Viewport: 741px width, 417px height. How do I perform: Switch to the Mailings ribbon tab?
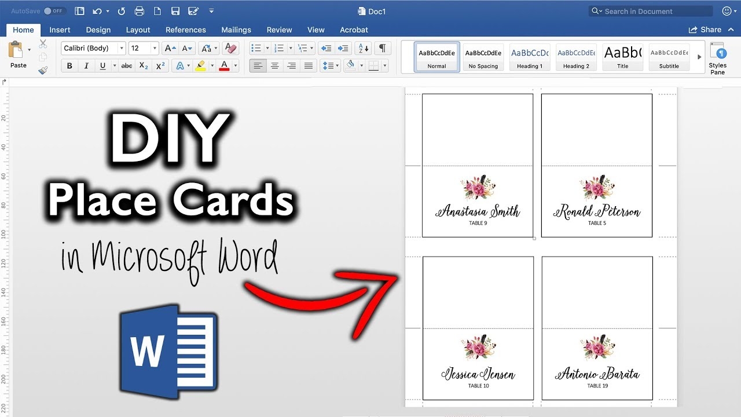coord(236,30)
